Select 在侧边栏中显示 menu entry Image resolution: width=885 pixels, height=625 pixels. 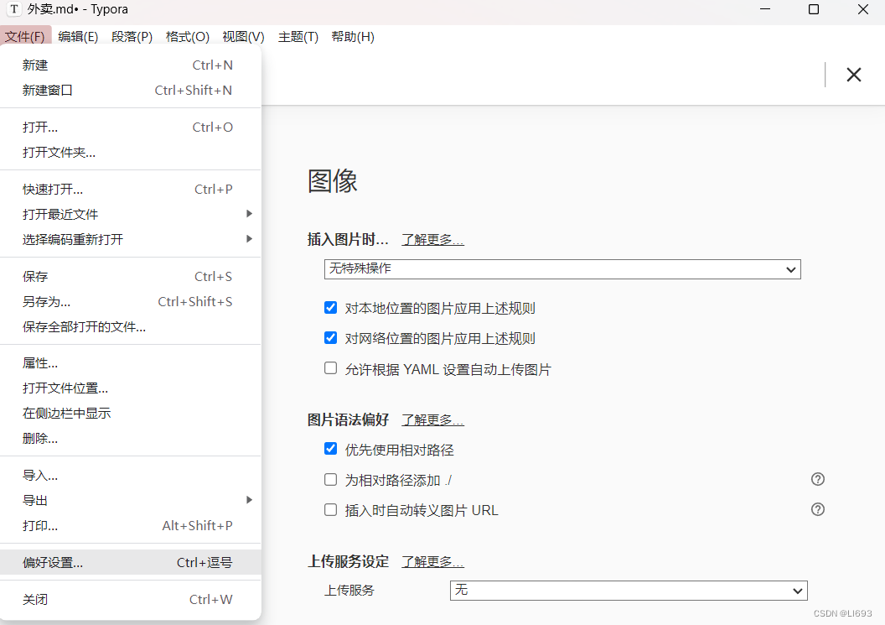tap(131, 413)
